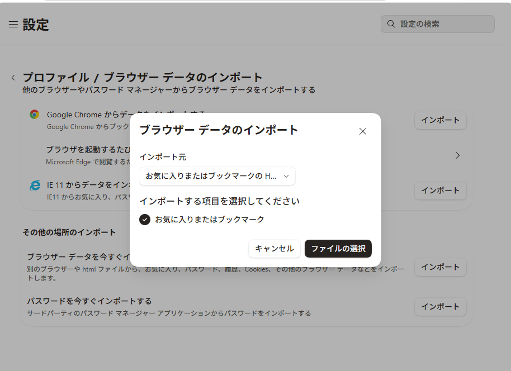Click the IE 11 logo icon
Screen dimensions: 511x371
coord(35,185)
